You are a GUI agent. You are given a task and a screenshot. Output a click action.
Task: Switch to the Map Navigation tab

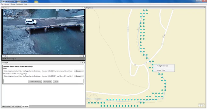[16, 106]
